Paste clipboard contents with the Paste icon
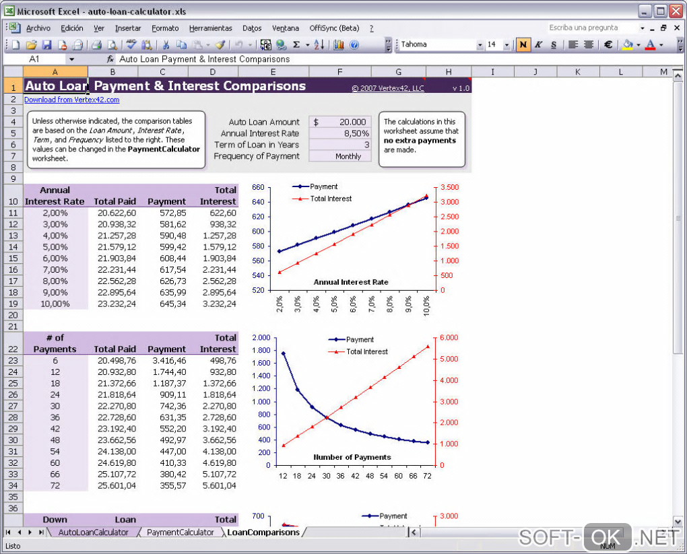The image size is (687, 554). pyautogui.click(x=197, y=44)
